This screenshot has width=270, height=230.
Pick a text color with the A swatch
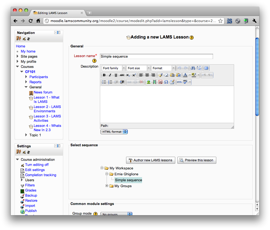click(185, 75)
